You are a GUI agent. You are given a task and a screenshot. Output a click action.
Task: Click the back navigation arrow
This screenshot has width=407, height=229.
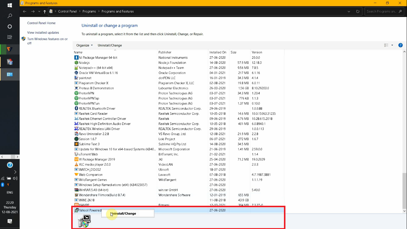coord(24,11)
